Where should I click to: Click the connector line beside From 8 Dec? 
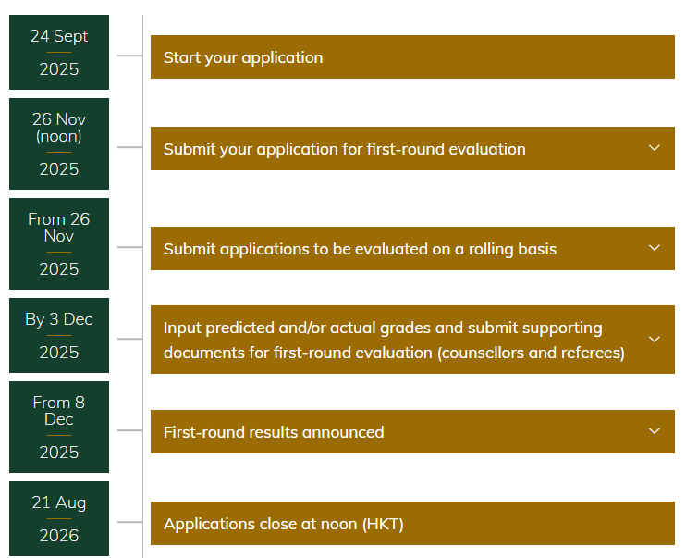click(x=130, y=430)
